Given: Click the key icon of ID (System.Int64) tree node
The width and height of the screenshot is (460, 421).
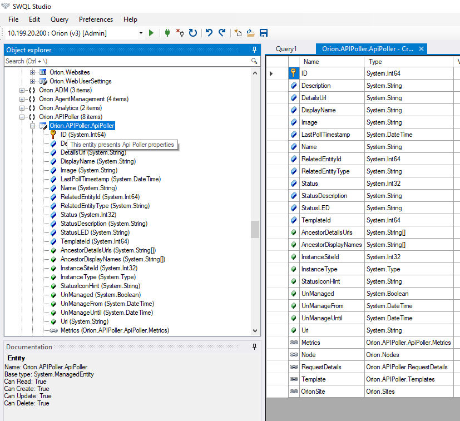Looking at the screenshot, I should (53, 135).
